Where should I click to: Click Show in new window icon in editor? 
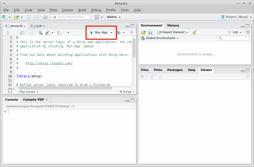tap(22, 33)
